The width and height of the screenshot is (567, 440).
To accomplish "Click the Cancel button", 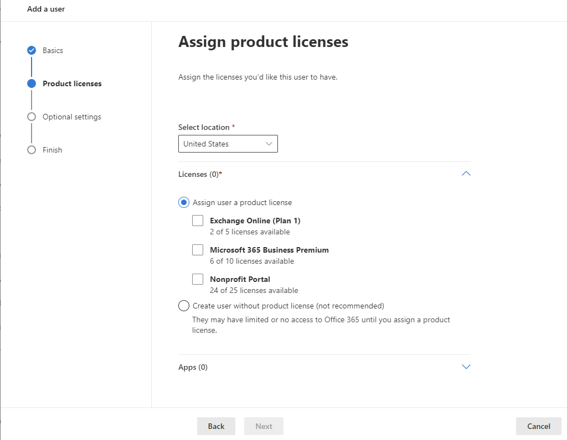I will click(538, 426).
